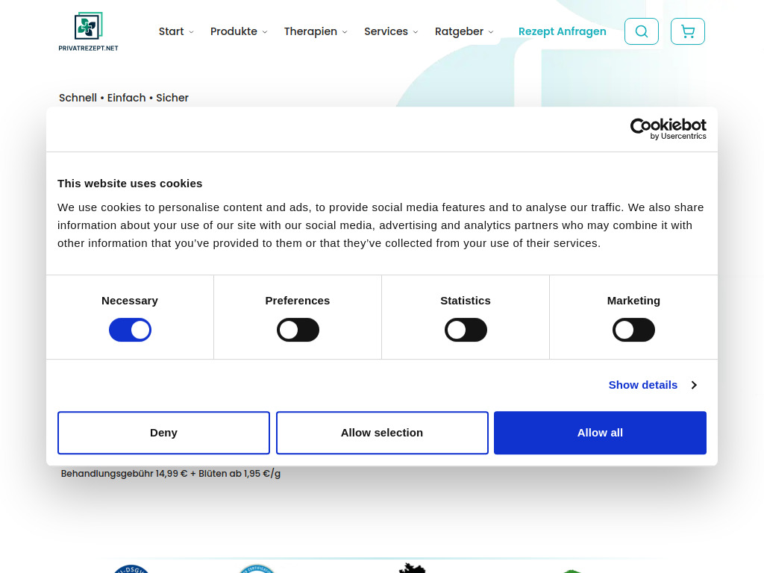Select the black eagle emblem badge

pos(412,568)
